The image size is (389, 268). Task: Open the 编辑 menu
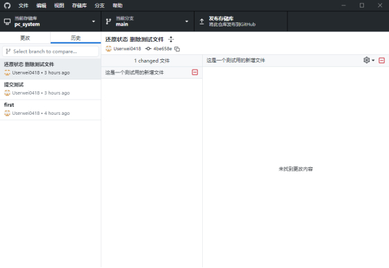tap(41, 6)
